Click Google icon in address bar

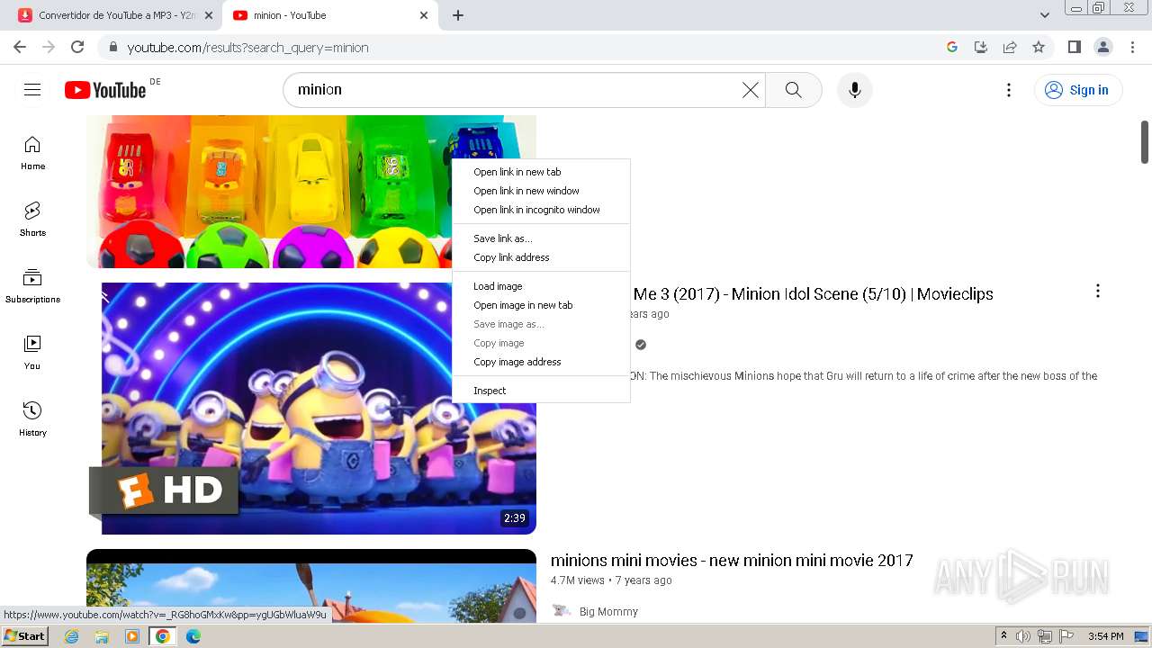pyautogui.click(x=952, y=47)
